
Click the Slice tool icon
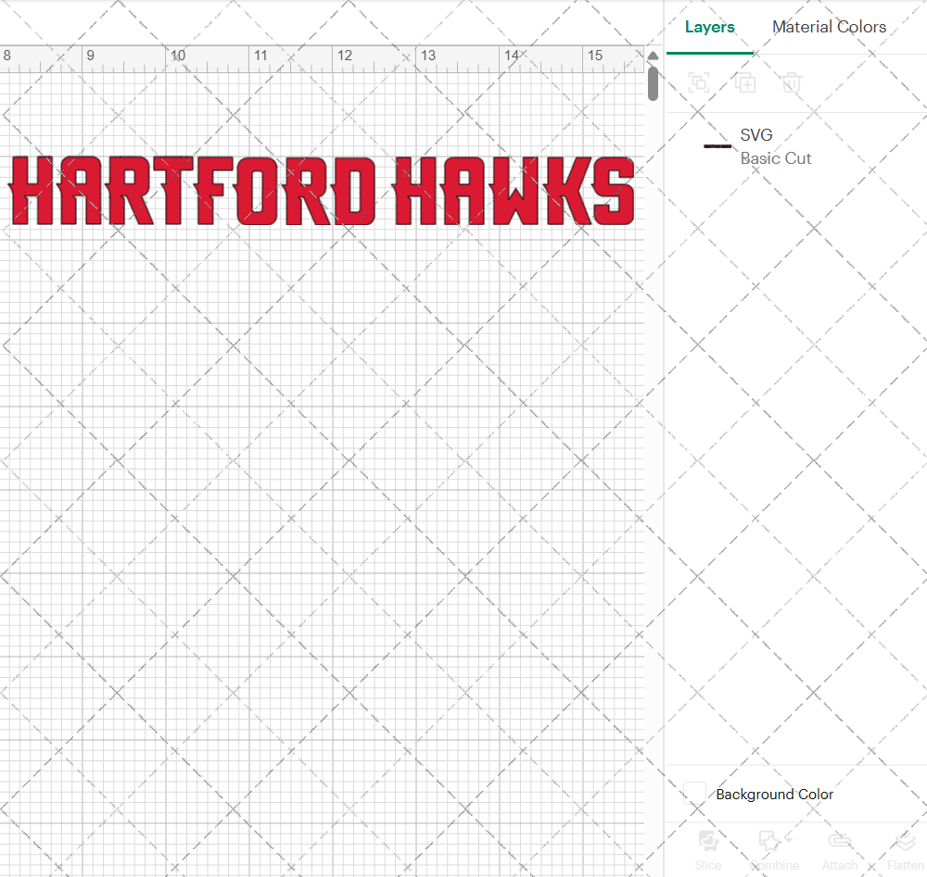[x=708, y=841]
